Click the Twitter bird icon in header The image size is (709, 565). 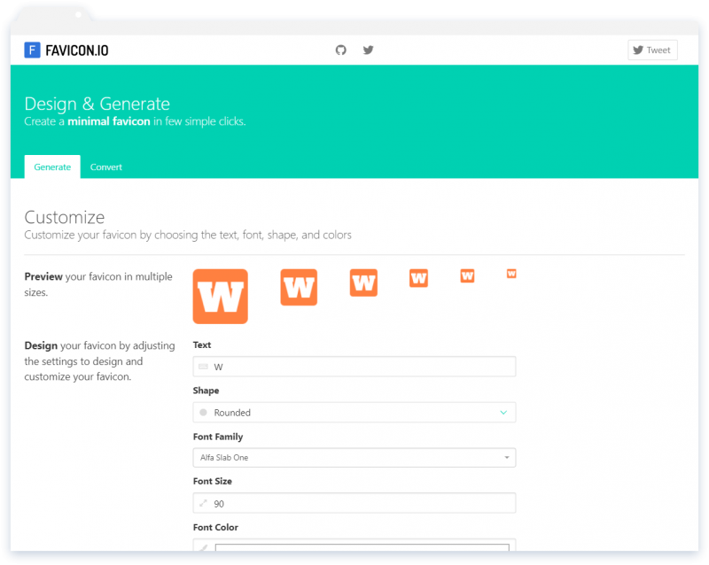(x=368, y=50)
